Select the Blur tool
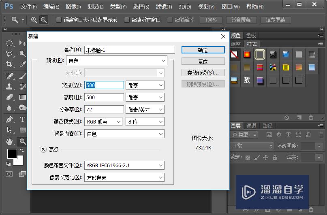Image resolution: width=327 pixels, height=215 pixels. tap(9, 108)
